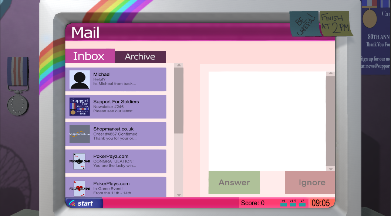Click the PokerPayz spade card icon
This screenshot has height=216, width=391.
79,161
